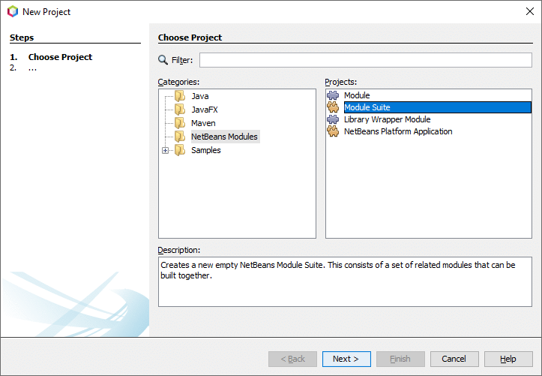Click the Java category folder icon
Image resolution: width=542 pixels, height=376 pixels.
[179, 96]
